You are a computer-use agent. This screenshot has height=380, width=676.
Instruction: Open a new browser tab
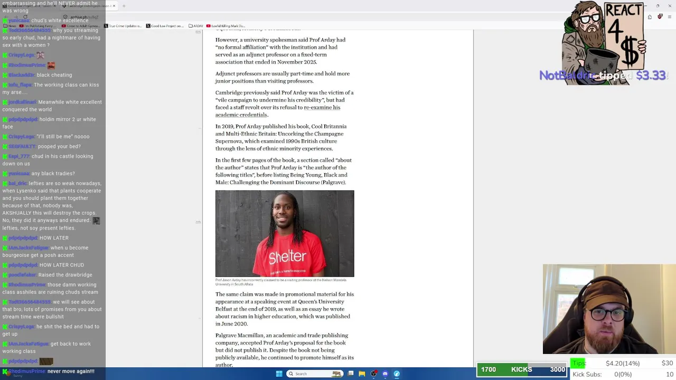[124, 6]
